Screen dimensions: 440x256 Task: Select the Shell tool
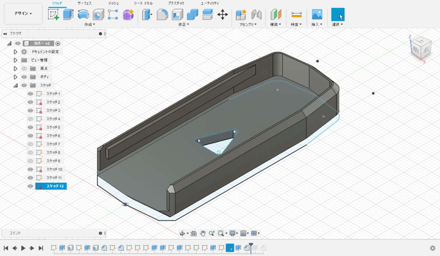(x=177, y=15)
